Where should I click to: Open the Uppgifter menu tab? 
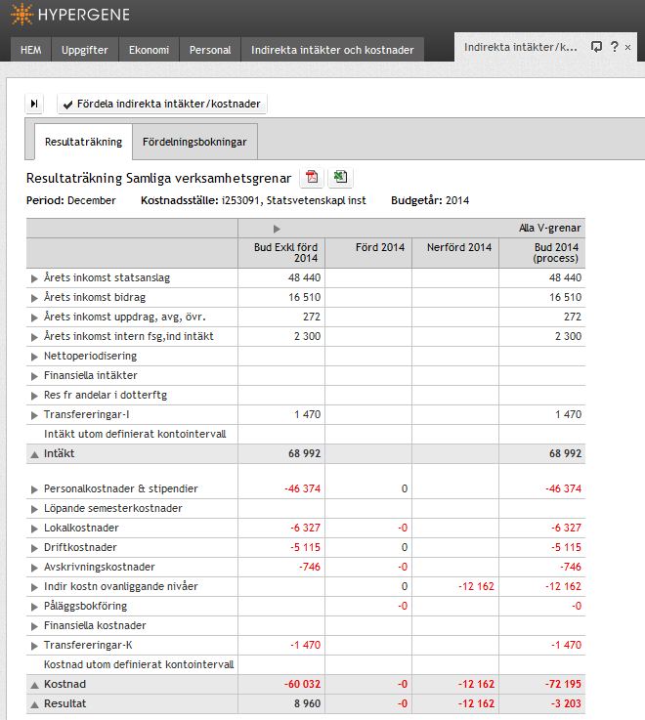point(85,50)
